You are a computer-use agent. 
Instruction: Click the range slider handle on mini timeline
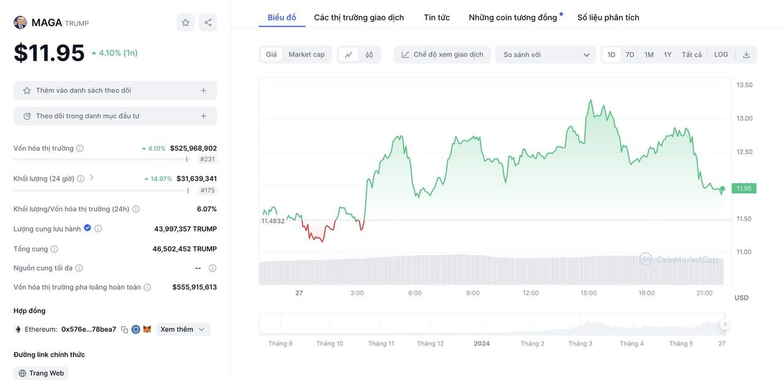click(x=725, y=324)
